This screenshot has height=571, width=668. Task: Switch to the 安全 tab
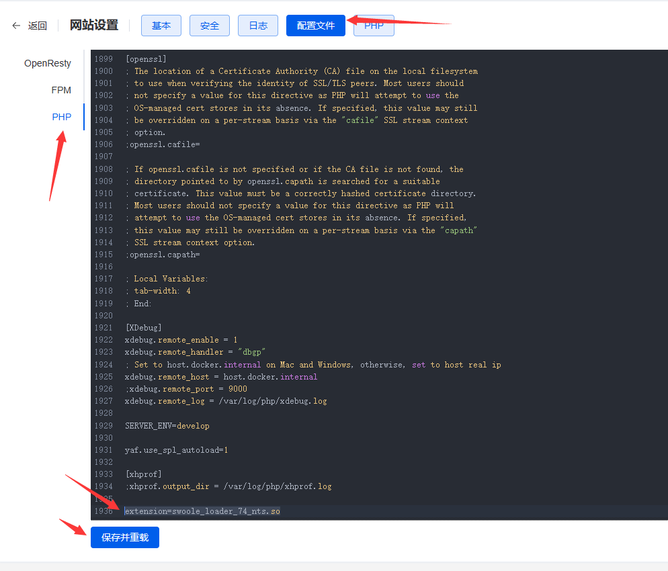coord(210,26)
